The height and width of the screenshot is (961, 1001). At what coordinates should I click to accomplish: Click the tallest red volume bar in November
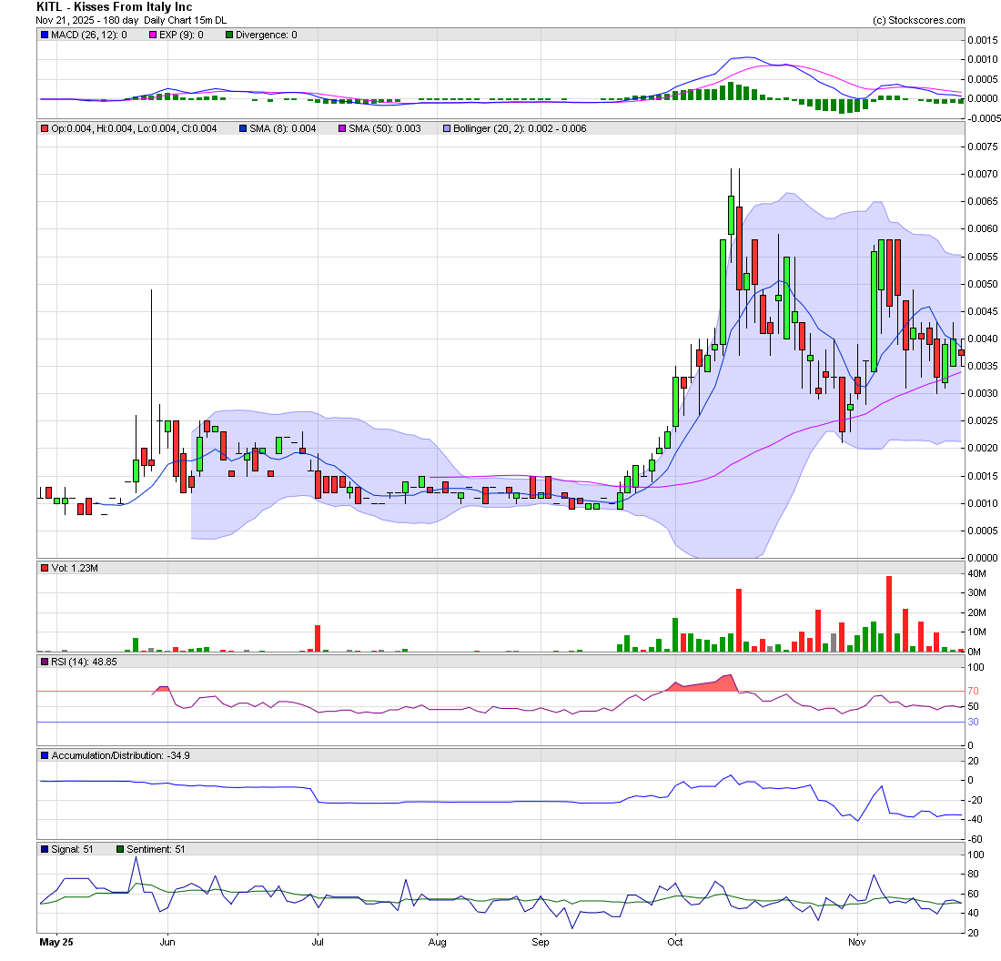(889, 613)
